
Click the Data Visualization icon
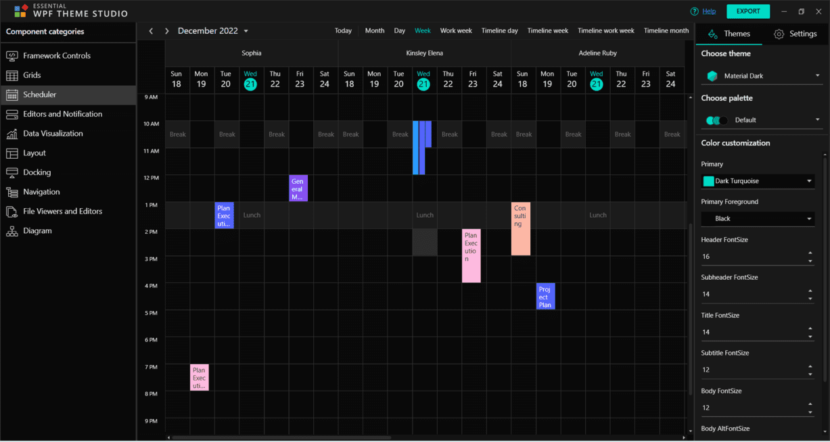point(11,133)
